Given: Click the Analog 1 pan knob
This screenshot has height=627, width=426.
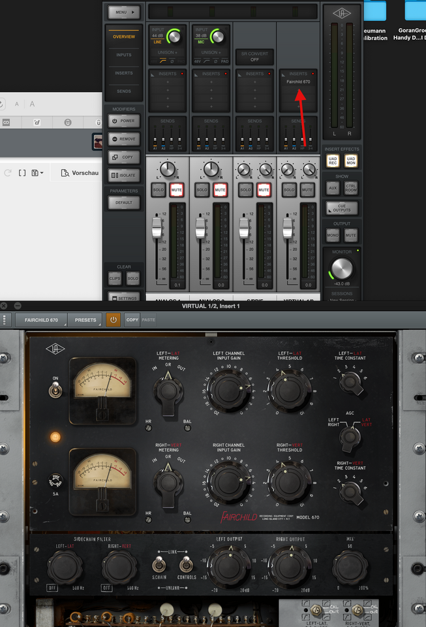Looking at the screenshot, I should pos(168,169).
